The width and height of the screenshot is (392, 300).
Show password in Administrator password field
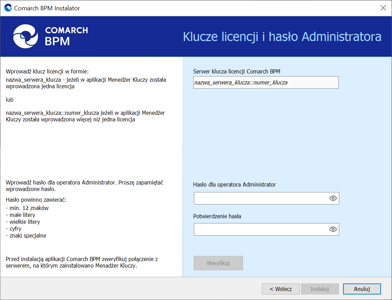[333, 198]
